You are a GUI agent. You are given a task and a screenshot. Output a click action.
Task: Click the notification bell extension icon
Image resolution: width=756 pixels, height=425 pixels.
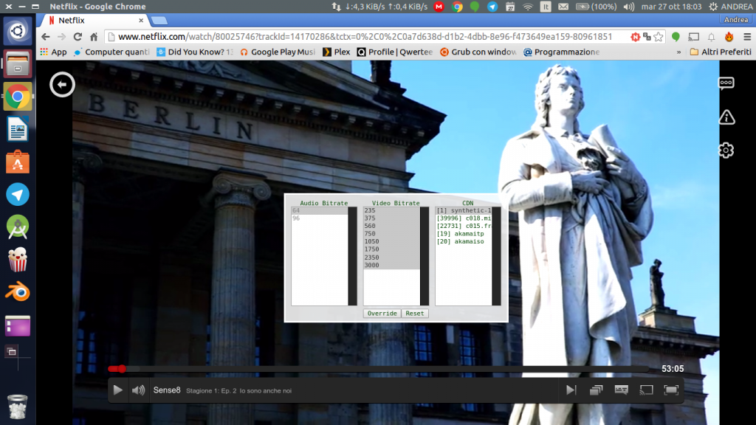tap(711, 37)
